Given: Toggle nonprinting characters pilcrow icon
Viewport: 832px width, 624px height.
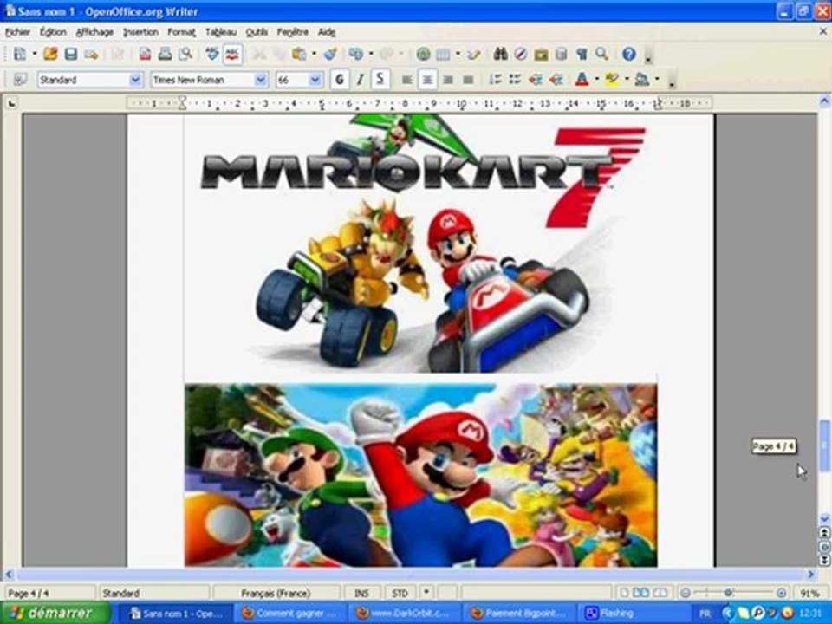Looking at the screenshot, I should click(x=582, y=54).
